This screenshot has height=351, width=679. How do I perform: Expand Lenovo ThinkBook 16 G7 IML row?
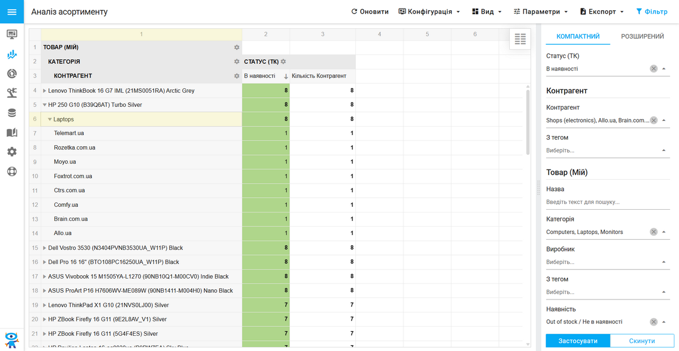coord(45,90)
